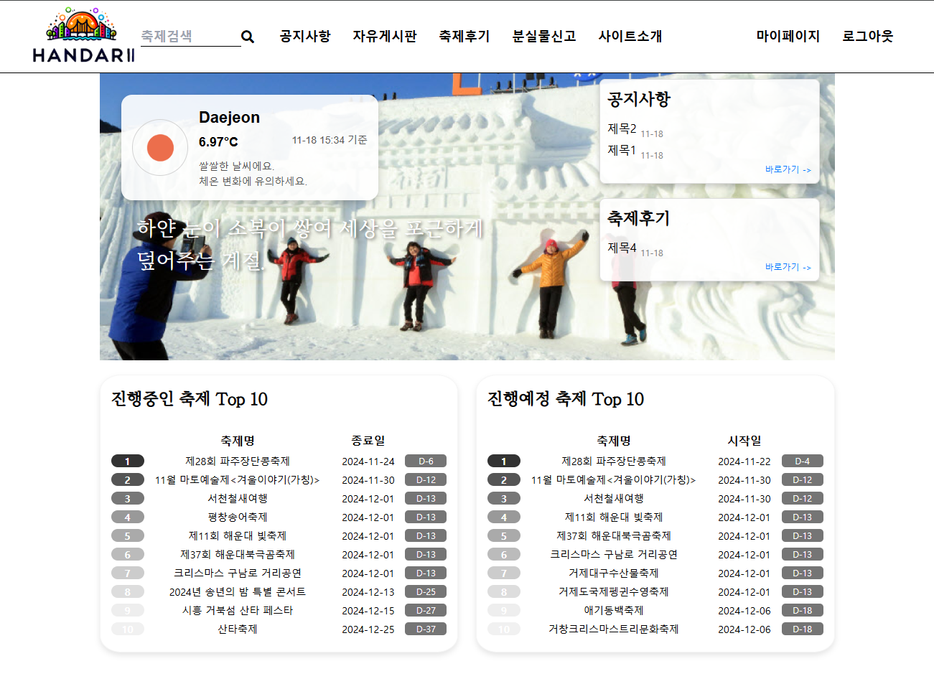Click the 종료일 column header
The width and height of the screenshot is (934, 684).
point(368,441)
